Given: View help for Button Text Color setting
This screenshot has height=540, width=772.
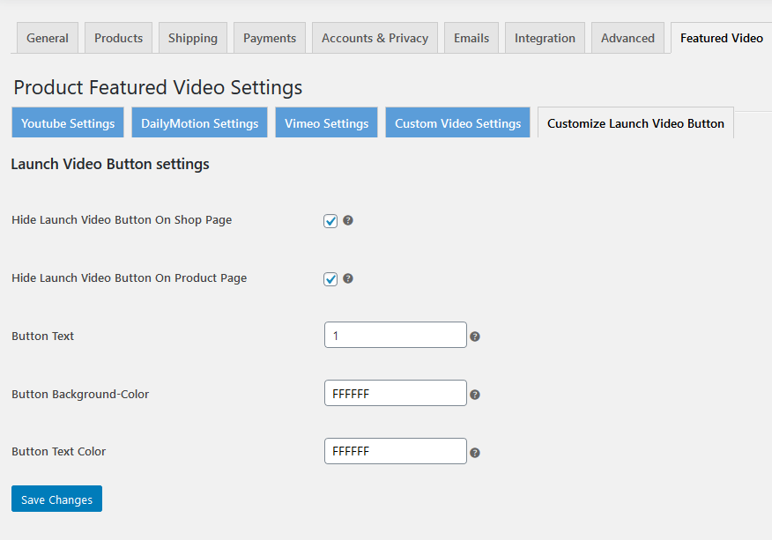Looking at the screenshot, I should [475, 452].
